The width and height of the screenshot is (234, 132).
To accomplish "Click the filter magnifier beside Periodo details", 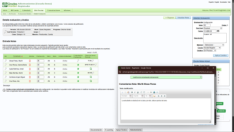I will [x=5, y=32].
